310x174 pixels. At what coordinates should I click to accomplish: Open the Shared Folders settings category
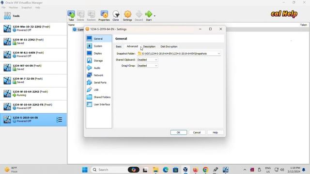[x=99, y=97]
